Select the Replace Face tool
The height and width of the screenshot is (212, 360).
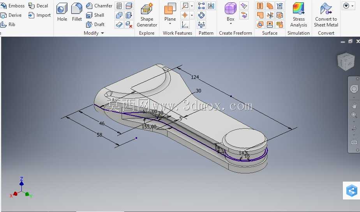click(280, 6)
